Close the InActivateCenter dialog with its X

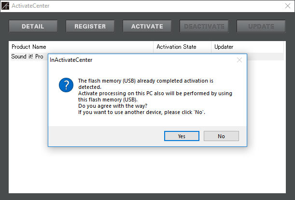pyautogui.click(x=239, y=60)
